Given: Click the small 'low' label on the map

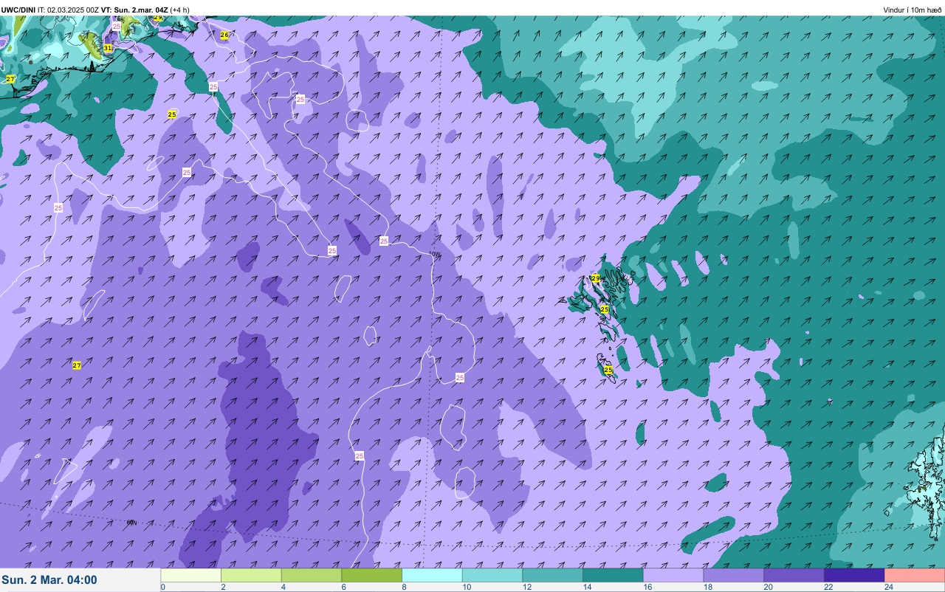Looking at the screenshot, I should (435, 255).
